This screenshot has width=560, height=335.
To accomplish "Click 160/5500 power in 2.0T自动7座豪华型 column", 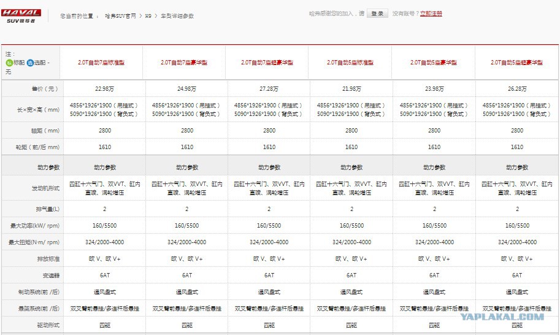I will click(187, 226).
